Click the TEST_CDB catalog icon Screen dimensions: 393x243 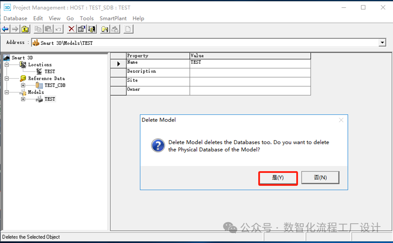tap(40, 85)
